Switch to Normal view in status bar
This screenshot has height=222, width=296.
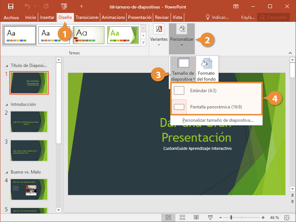168,217
